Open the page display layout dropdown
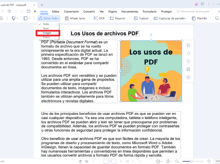This screenshot has height=164, width=220. click(169, 161)
